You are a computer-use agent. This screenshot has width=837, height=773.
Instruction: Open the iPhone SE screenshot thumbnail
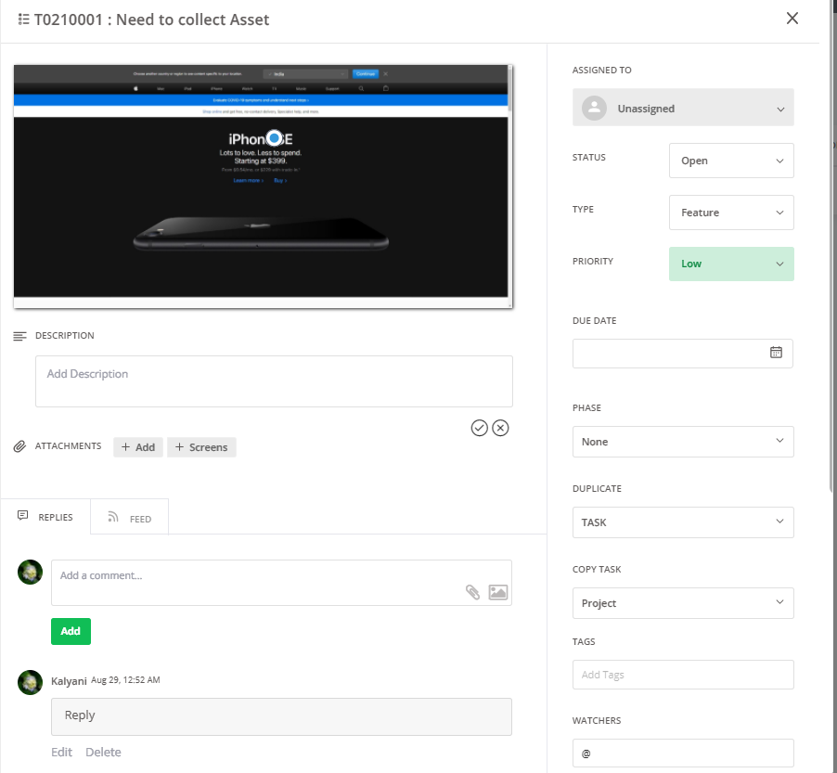click(x=264, y=187)
